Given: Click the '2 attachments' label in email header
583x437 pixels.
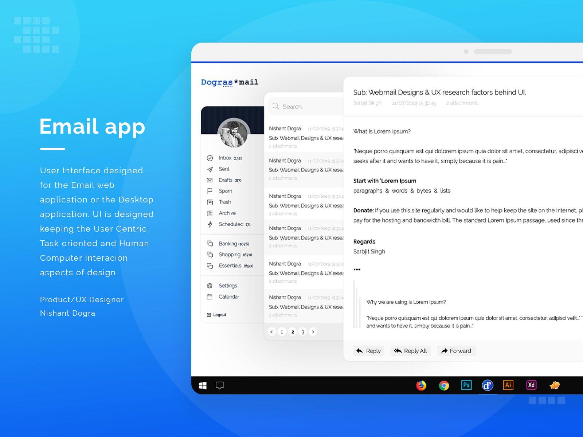Looking at the screenshot, I should [462, 103].
